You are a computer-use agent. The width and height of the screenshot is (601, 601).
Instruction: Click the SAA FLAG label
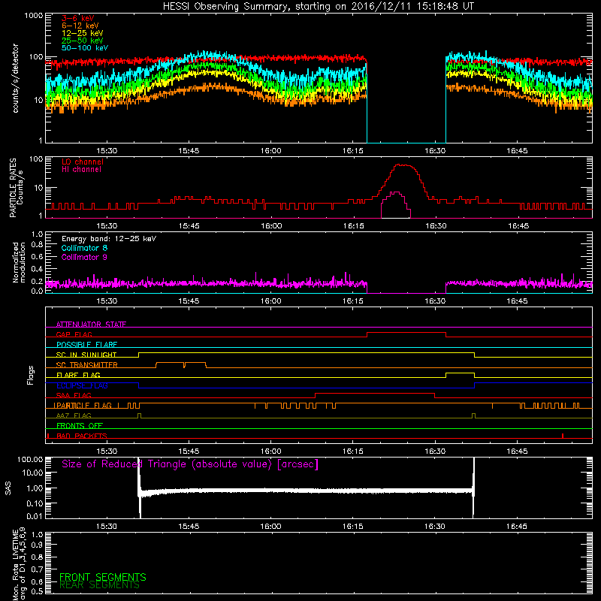point(74,395)
